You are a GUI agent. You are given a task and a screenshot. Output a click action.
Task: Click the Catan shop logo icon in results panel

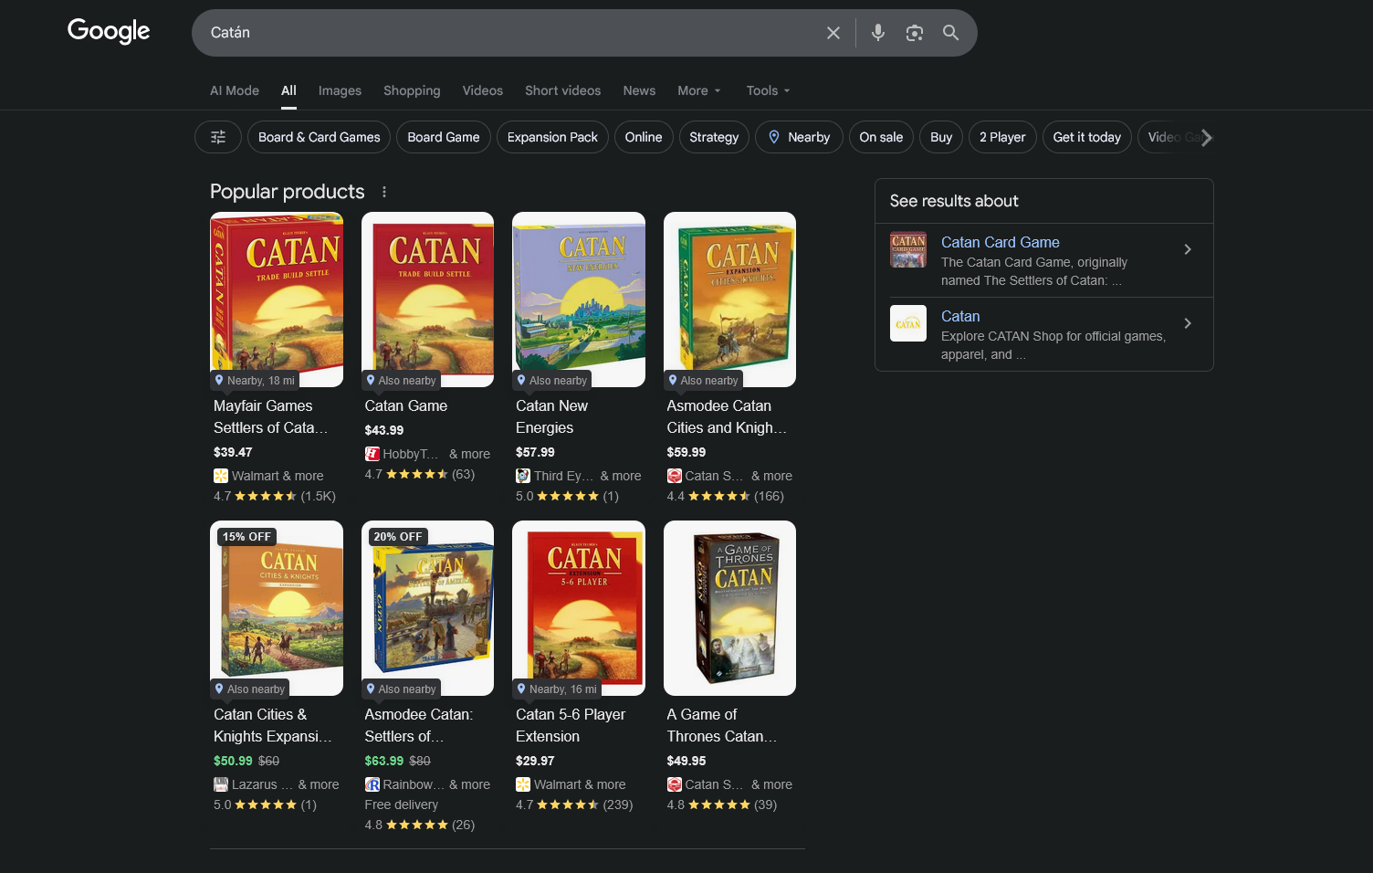point(908,323)
